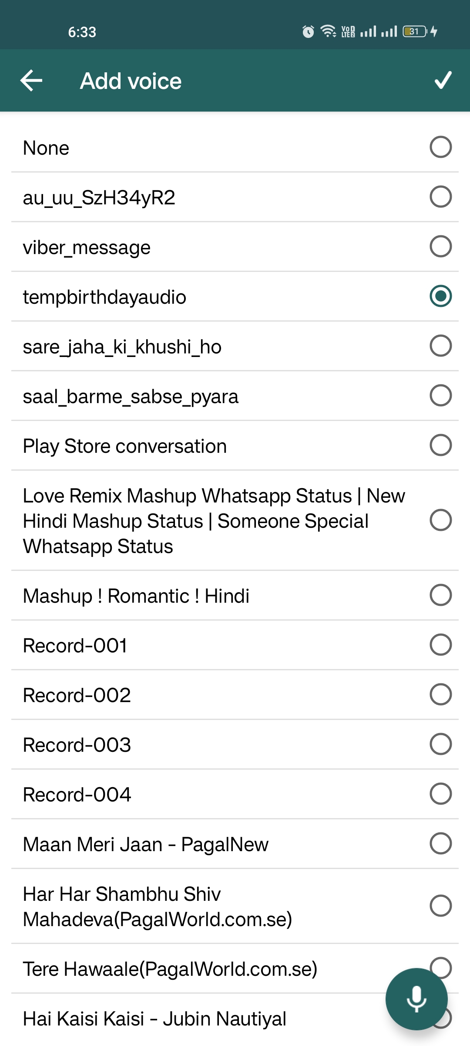Confirm selection with the checkmark icon

point(443,81)
